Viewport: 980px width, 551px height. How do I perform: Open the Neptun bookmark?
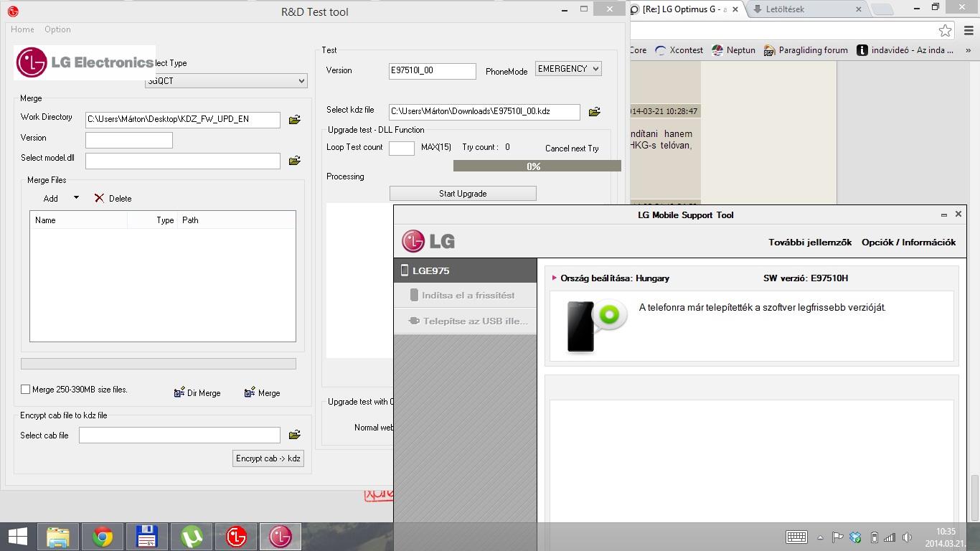coord(733,50)
